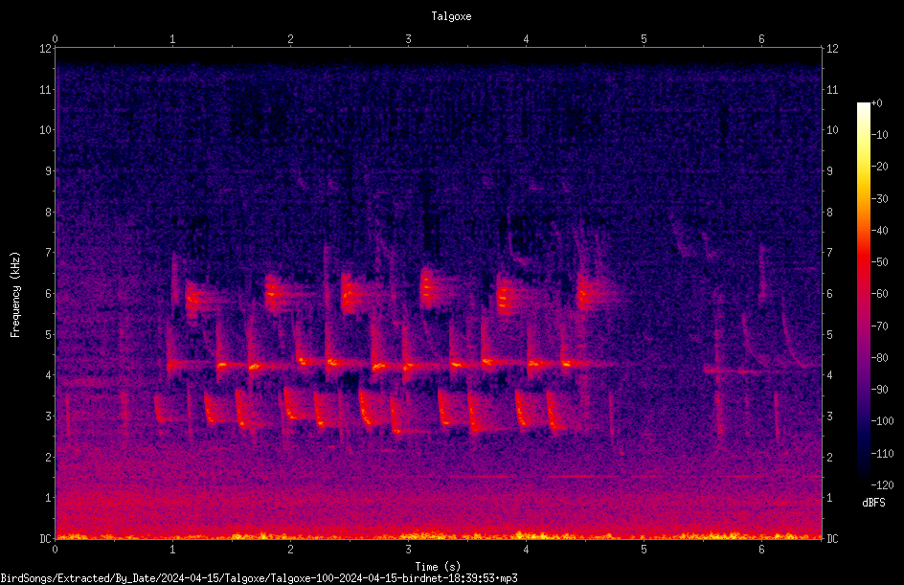Screen dimensions: 904x585
Task: Click the file path text at bottom
Action: [x=259, y=578]
